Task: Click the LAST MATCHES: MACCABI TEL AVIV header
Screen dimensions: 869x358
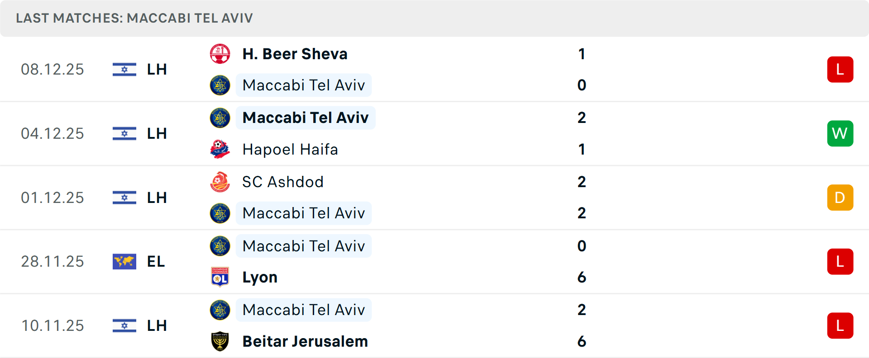Action: pyautogui.click(x=134, y=18)
